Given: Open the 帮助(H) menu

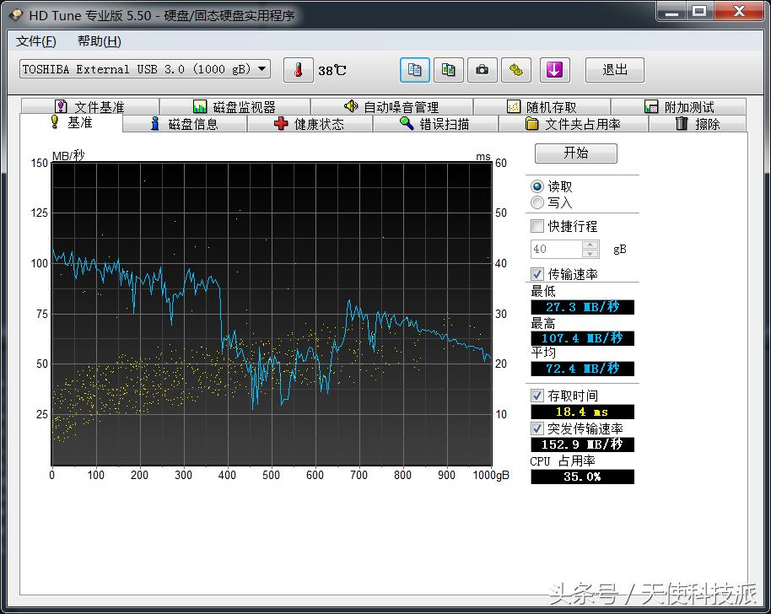Looking at the screenshot, I should pyautogui.click(x=99, y=41).
